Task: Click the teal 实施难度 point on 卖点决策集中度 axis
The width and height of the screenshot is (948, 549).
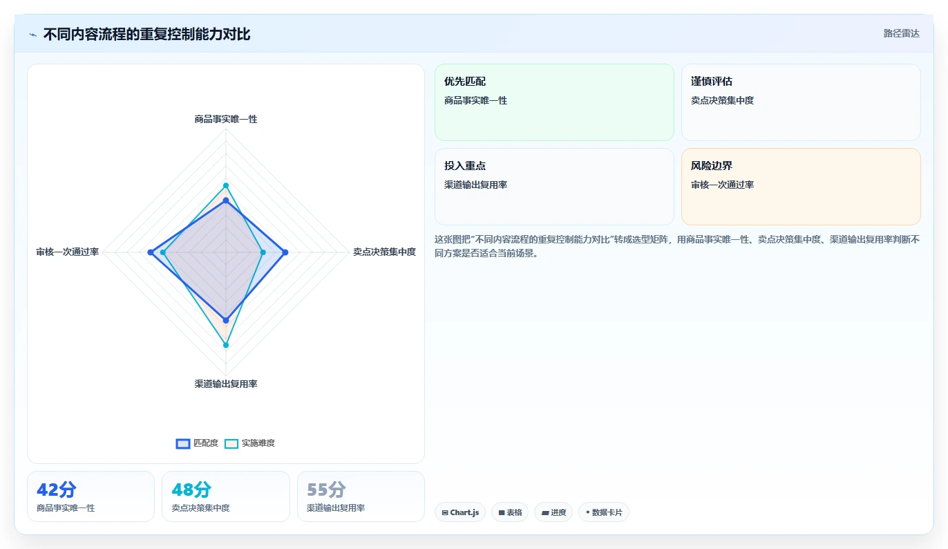Action: pyautogui.click(x=263, y=252)
